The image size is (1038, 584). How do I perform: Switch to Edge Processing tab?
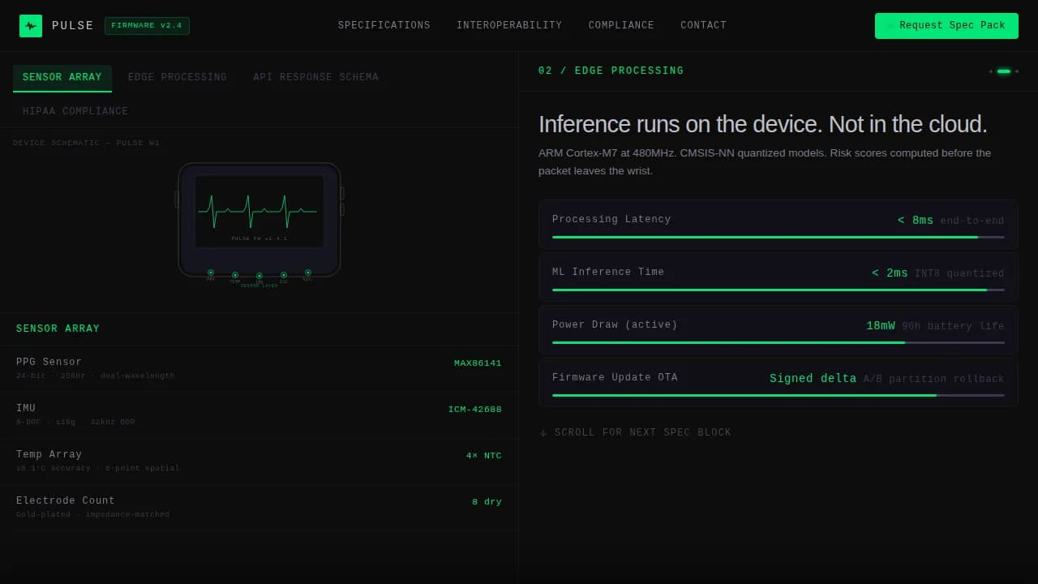point(178,78)
